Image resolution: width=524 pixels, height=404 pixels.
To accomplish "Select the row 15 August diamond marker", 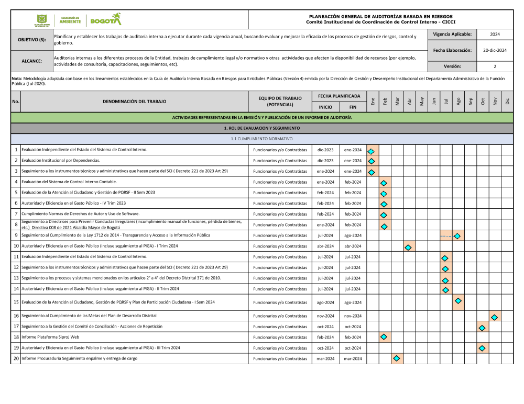I will (x=458, y=301).
